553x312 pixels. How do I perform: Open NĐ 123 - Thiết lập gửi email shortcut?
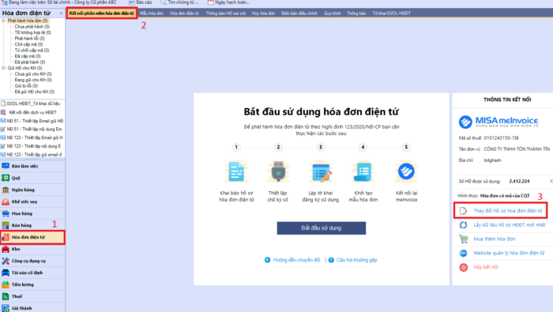[32, 155]
